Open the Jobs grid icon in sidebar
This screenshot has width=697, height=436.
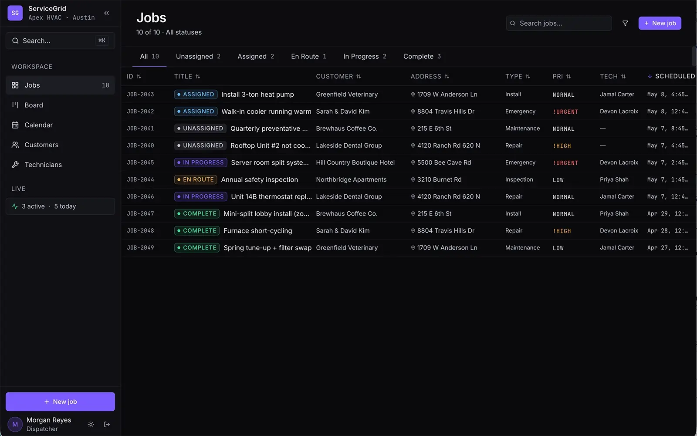click(x=15, y=85)
